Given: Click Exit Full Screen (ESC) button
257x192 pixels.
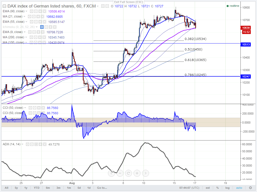Looking at the screenshot, I should (x=128, y=2).
